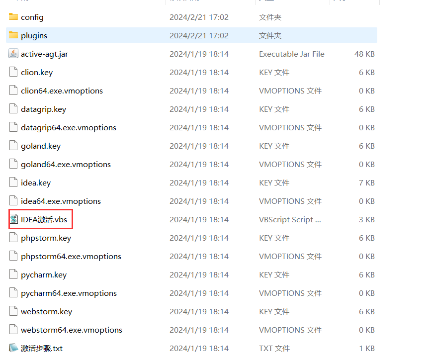Select the file name active-agt.jar
The image size is (427, 363).
point(44,54)
